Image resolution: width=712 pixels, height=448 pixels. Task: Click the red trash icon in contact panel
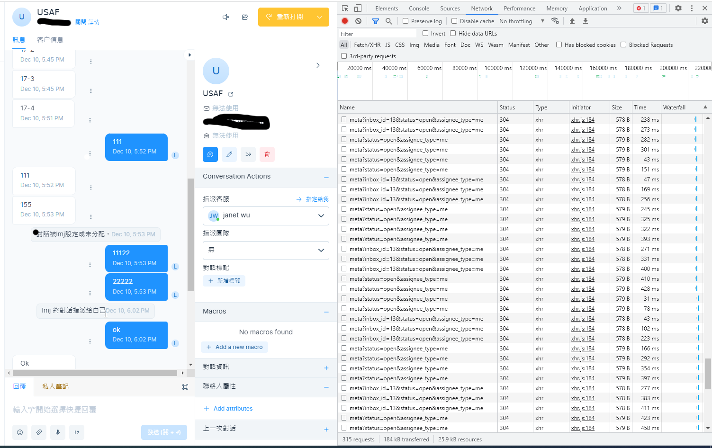267,154
